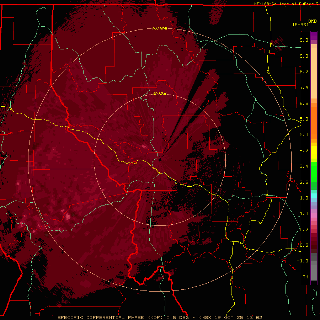The image size is (320, 320).
Task: Click the 1.8 value on the scale
Action: [304, 198]
